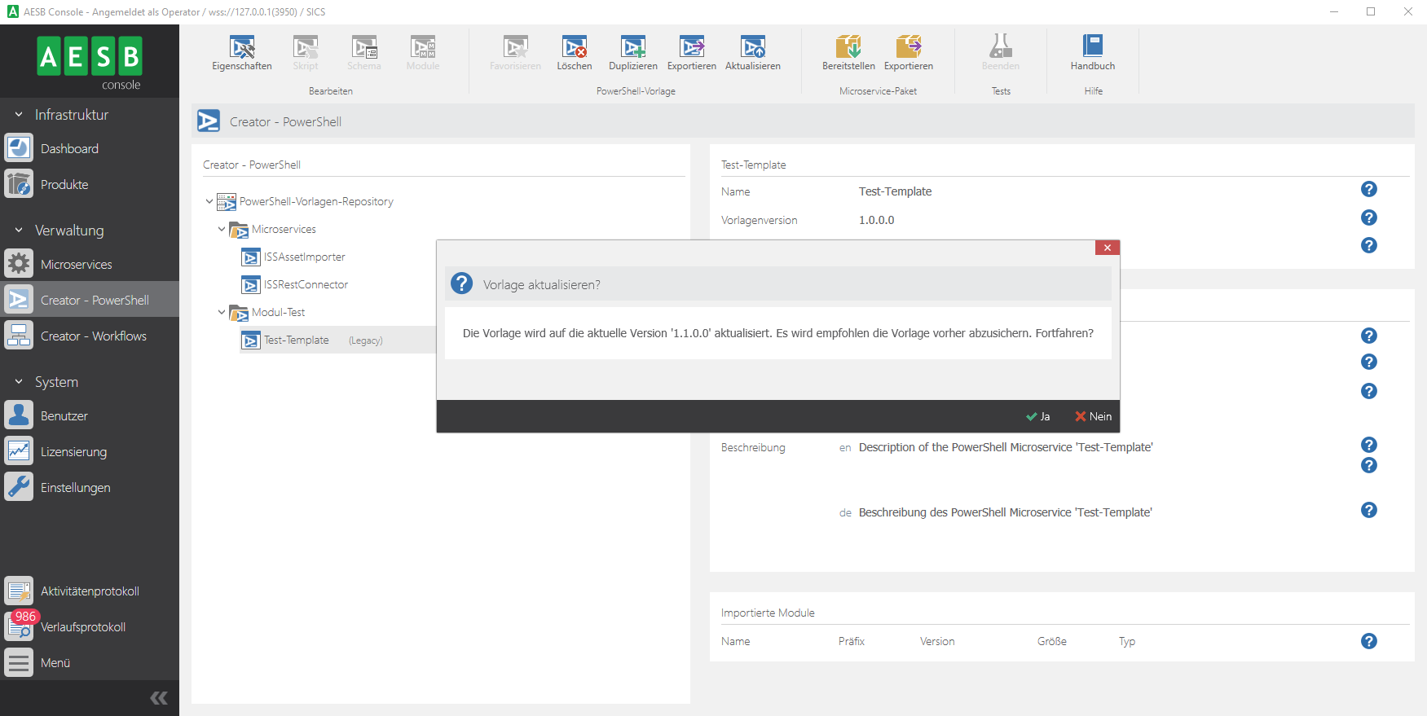Close the Vorlage aktualisieren dialog
1427x716 pixels.
coord(1107,248)
